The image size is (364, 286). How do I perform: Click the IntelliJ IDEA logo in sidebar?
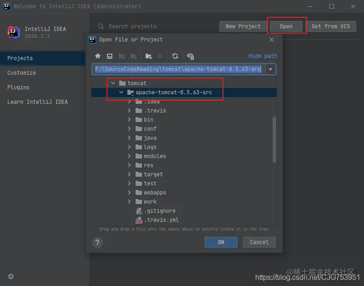(x=14, y=32)
